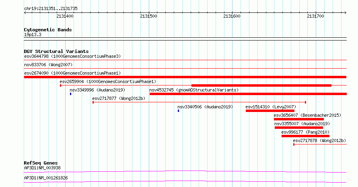Select the esv1514310 (Levy2007) label
358x187 pixels.
[x=271, y=107]
